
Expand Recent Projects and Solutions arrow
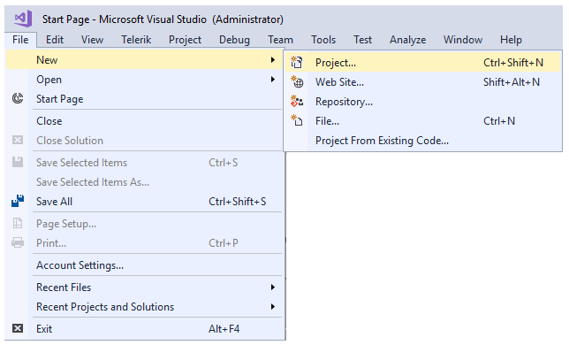[272, 306]
